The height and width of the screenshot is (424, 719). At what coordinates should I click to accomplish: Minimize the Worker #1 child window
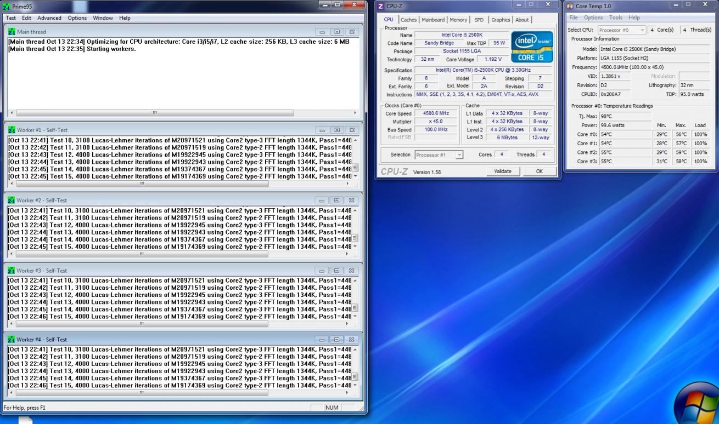coord(322,130)
